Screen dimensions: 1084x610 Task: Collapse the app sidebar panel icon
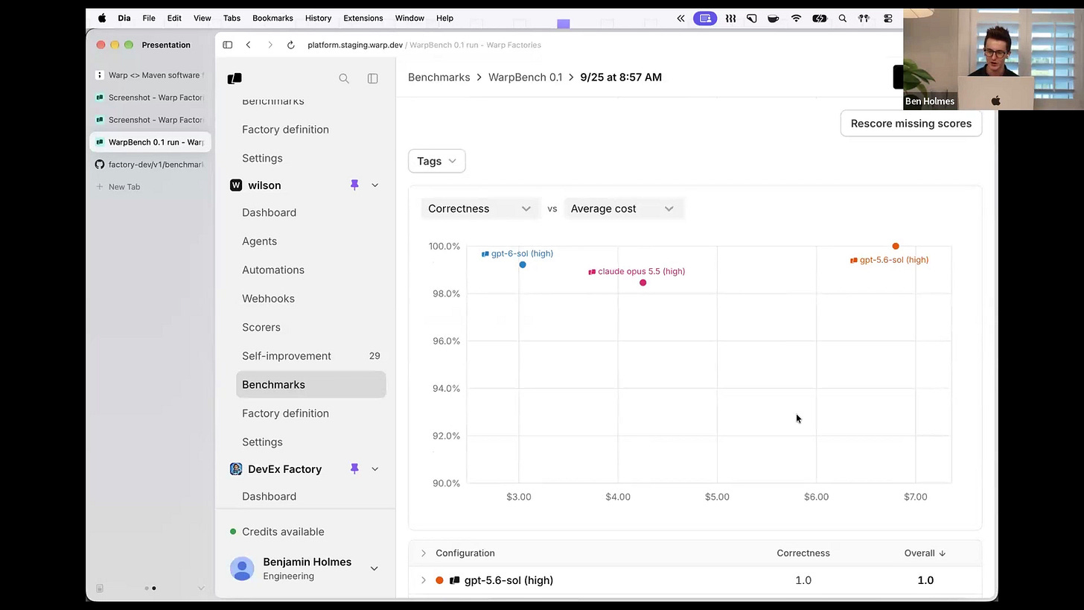pos(373,78)
